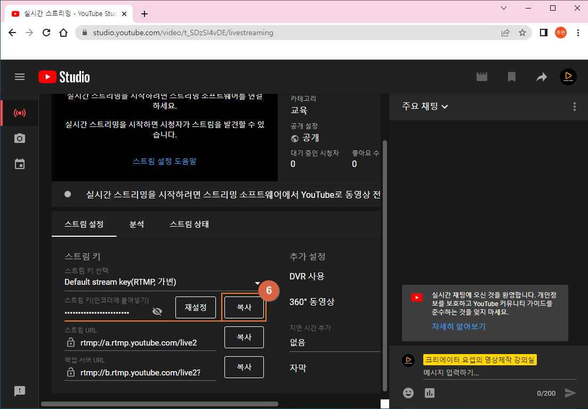The width and height of the screenshot is (588, 409).
Task: Click the 크리에이터 요셉의 영상제작 강의실 channel name
Action: pyautogui.click(x=480, y=360)
